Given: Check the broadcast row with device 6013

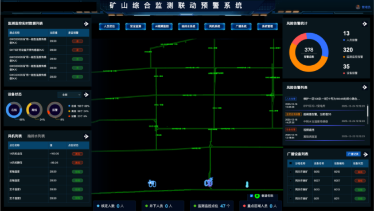Looking at the screenshot, I should pyautogui.click(x=290, y=190).
